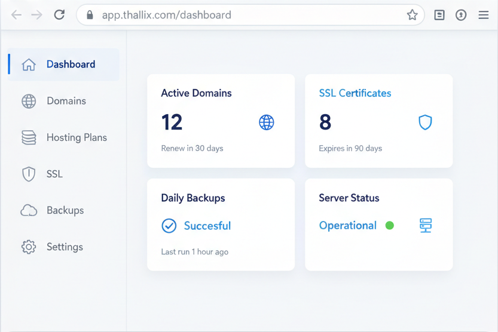Viewport: 498px width, 332px height.
Task: Open the reader view icon in toolbar
Action: click(439, 14)
